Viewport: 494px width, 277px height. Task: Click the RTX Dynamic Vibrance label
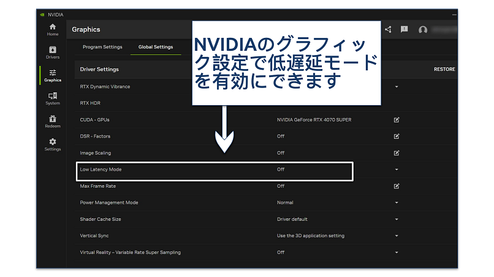[x=105, y=87]
